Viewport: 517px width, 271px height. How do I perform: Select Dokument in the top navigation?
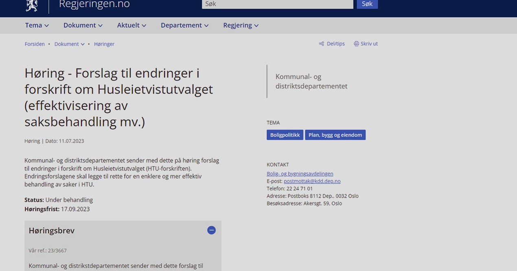[80, 25]
